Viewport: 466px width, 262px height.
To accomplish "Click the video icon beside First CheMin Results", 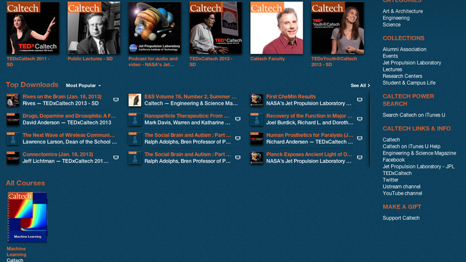I will coord(360,100).
